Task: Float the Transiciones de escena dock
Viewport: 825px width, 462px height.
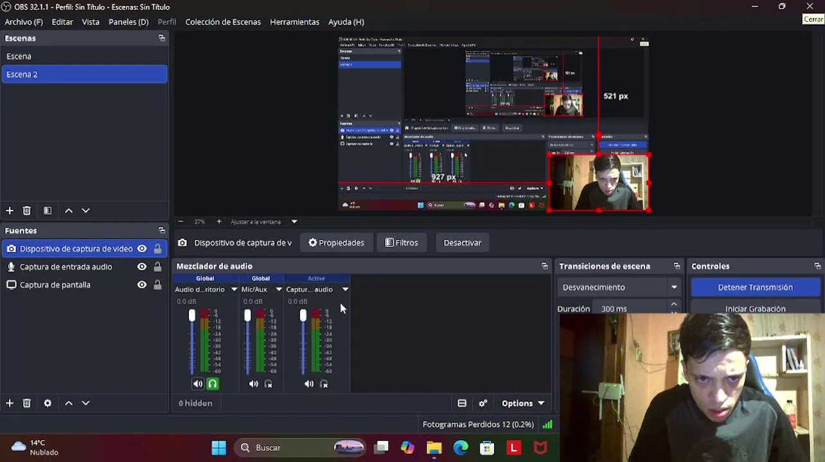Action: pyautogui.click(x=677, y=266)
